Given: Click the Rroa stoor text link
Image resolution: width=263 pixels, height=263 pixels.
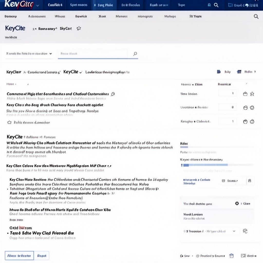Looking at the screenshot, I should 16,220.
